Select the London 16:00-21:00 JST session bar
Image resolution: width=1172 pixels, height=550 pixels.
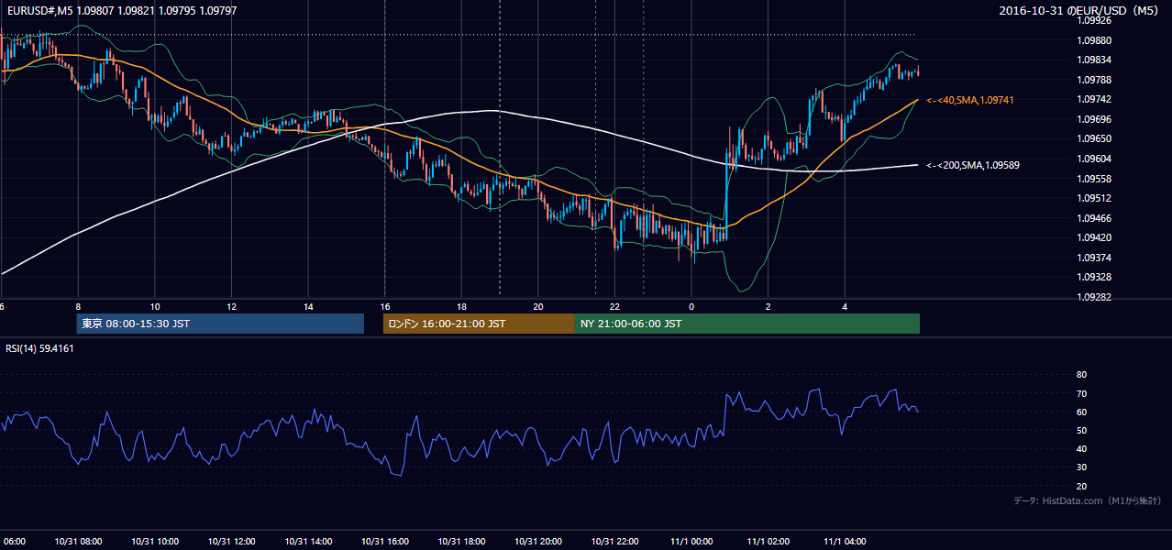click(479, 324)
